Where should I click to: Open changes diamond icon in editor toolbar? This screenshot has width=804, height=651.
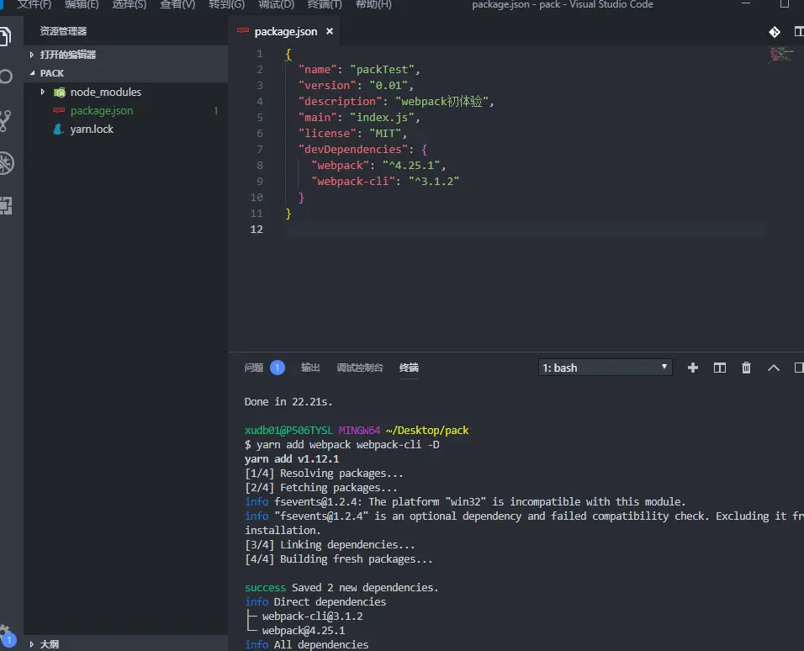[775, 32]
